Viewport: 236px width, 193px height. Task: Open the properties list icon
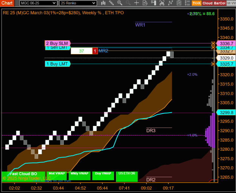187,3
